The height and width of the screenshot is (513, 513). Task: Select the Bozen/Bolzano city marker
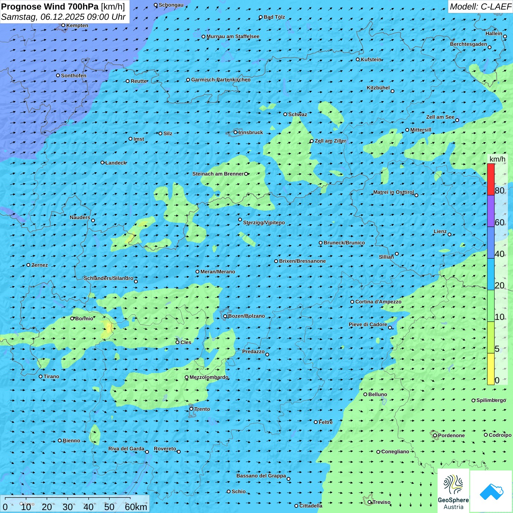[225, 316]
